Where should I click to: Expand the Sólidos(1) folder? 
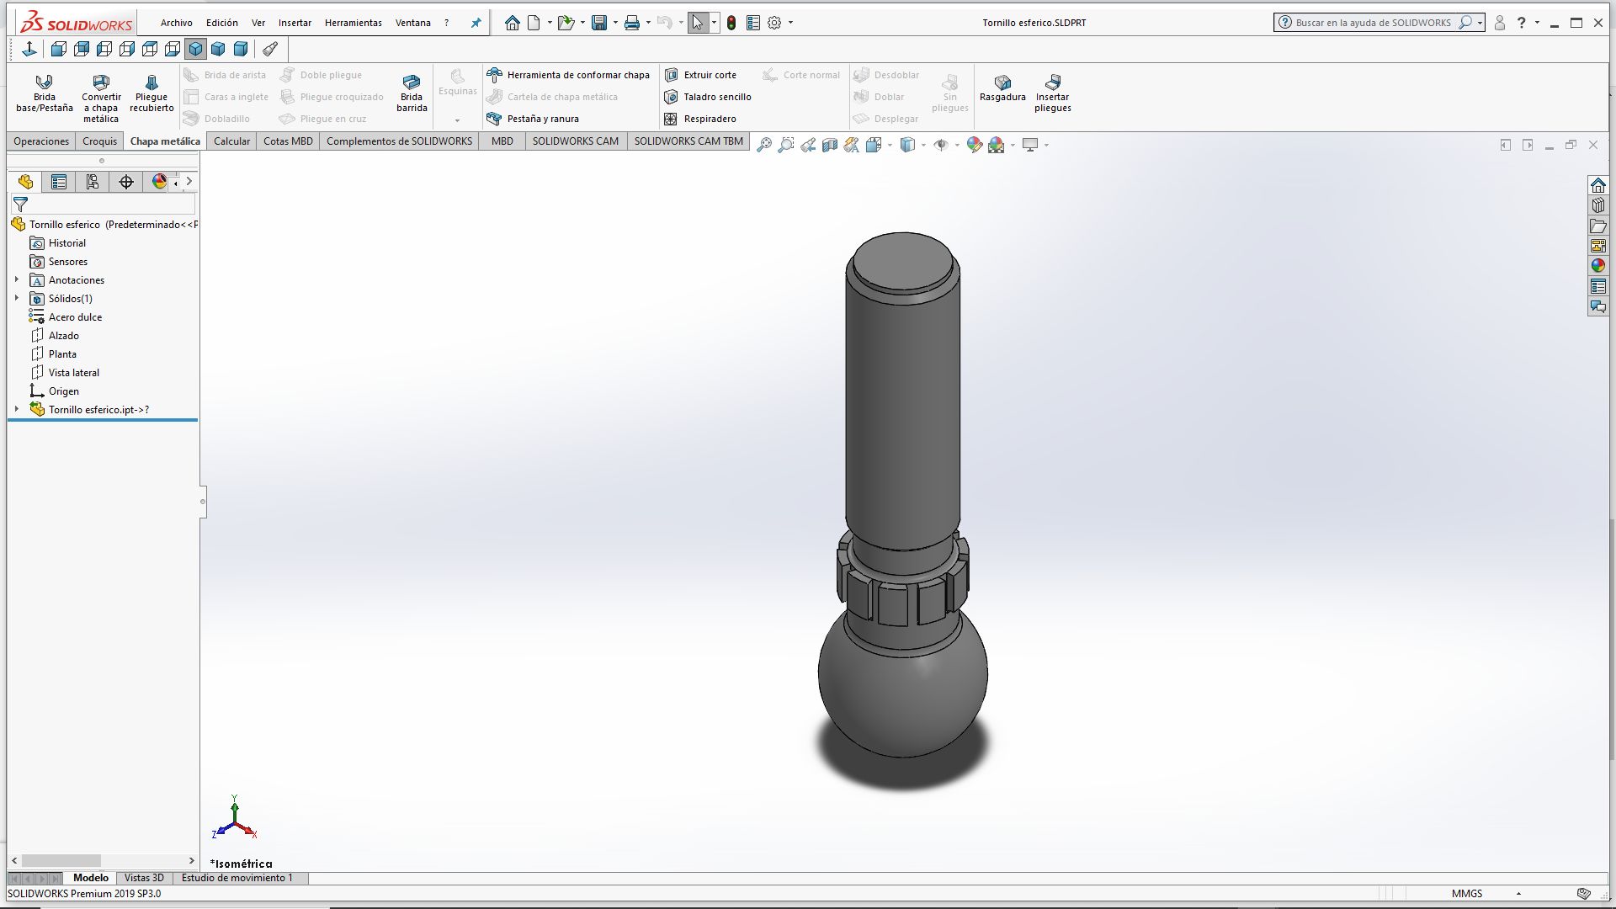(17, 299)
